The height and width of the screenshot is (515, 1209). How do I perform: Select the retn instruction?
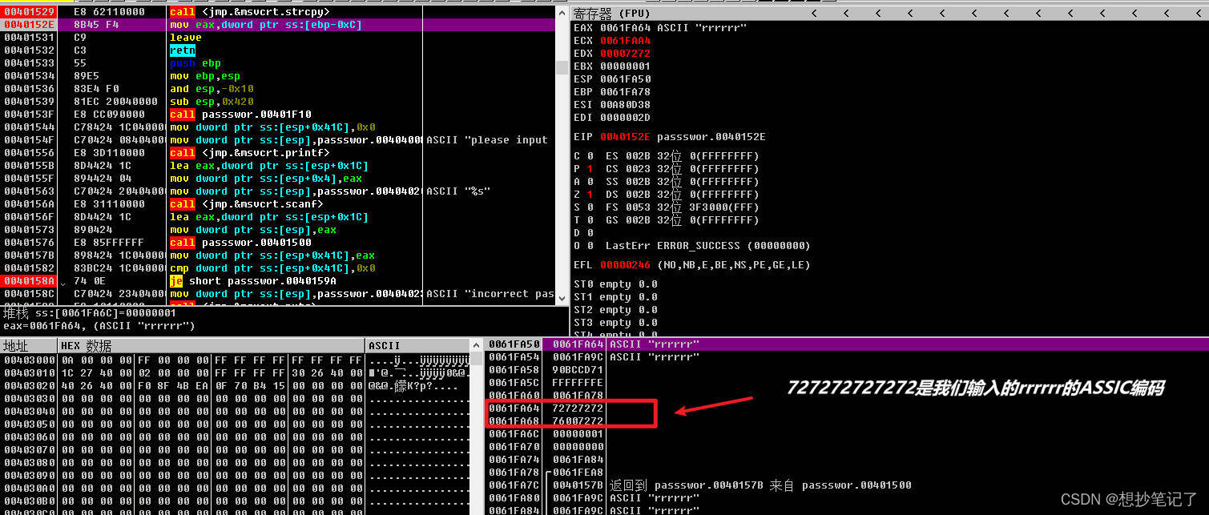[x=183, y=50]
